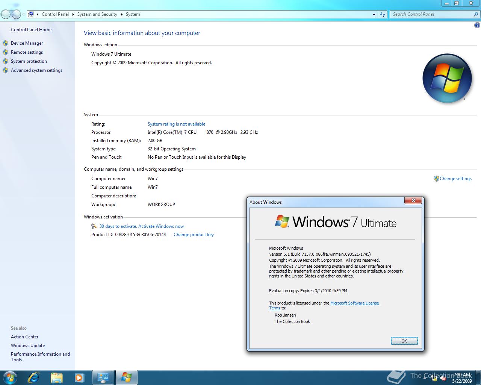The image size is (481, 385).
Task: Expand arrow after Control Panel breadcrumb
Action: [x=73, y=14]
